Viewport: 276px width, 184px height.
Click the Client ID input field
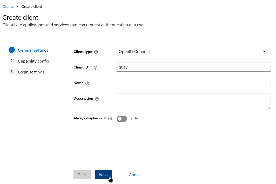(x=193, y=67)
